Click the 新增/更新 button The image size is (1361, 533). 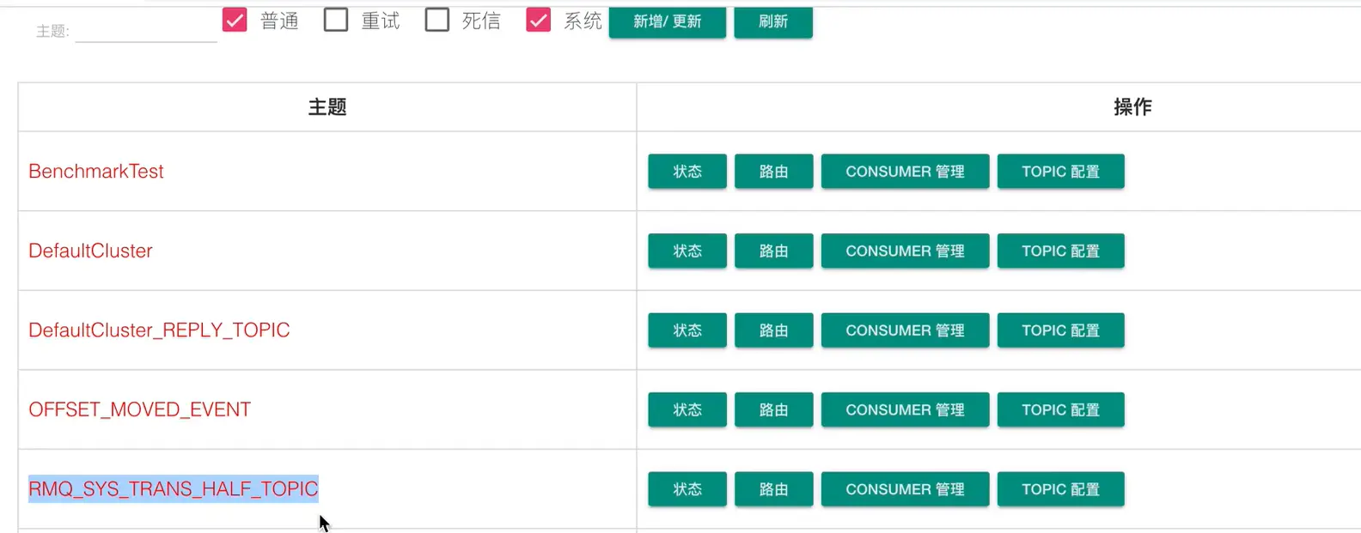[x=667, y=21]
